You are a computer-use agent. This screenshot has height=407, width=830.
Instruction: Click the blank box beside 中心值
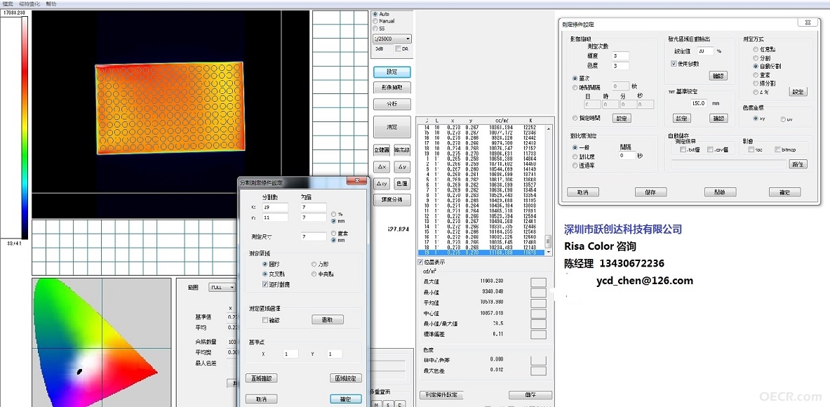538,314
